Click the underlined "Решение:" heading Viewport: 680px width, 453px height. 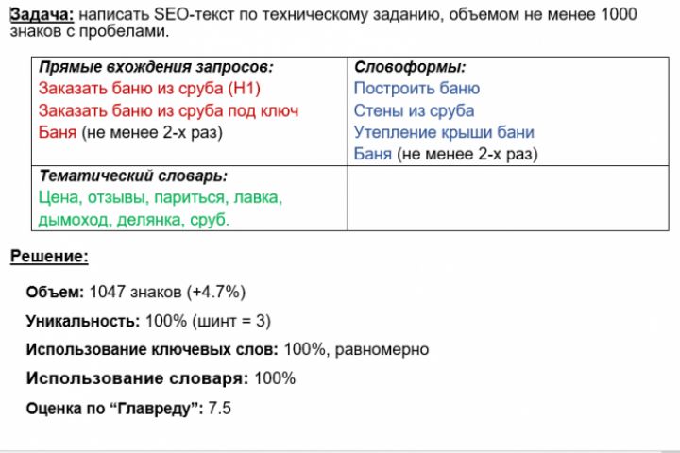tap(49, 256)
